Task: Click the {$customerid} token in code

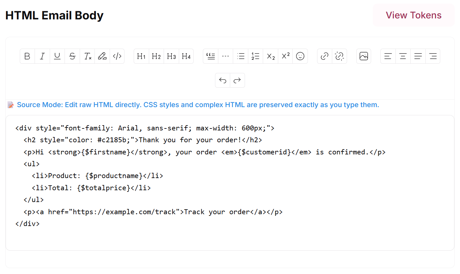Action: tap(264, 152)
